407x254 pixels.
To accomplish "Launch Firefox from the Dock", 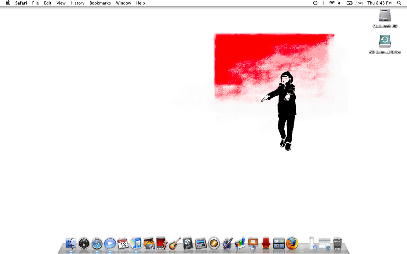I will click(x=292, y=243).
